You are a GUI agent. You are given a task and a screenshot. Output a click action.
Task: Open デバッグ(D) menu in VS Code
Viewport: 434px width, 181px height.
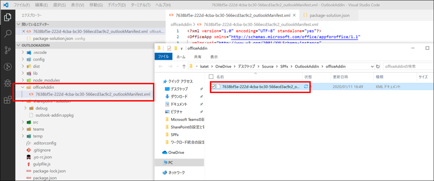point(116,5)
